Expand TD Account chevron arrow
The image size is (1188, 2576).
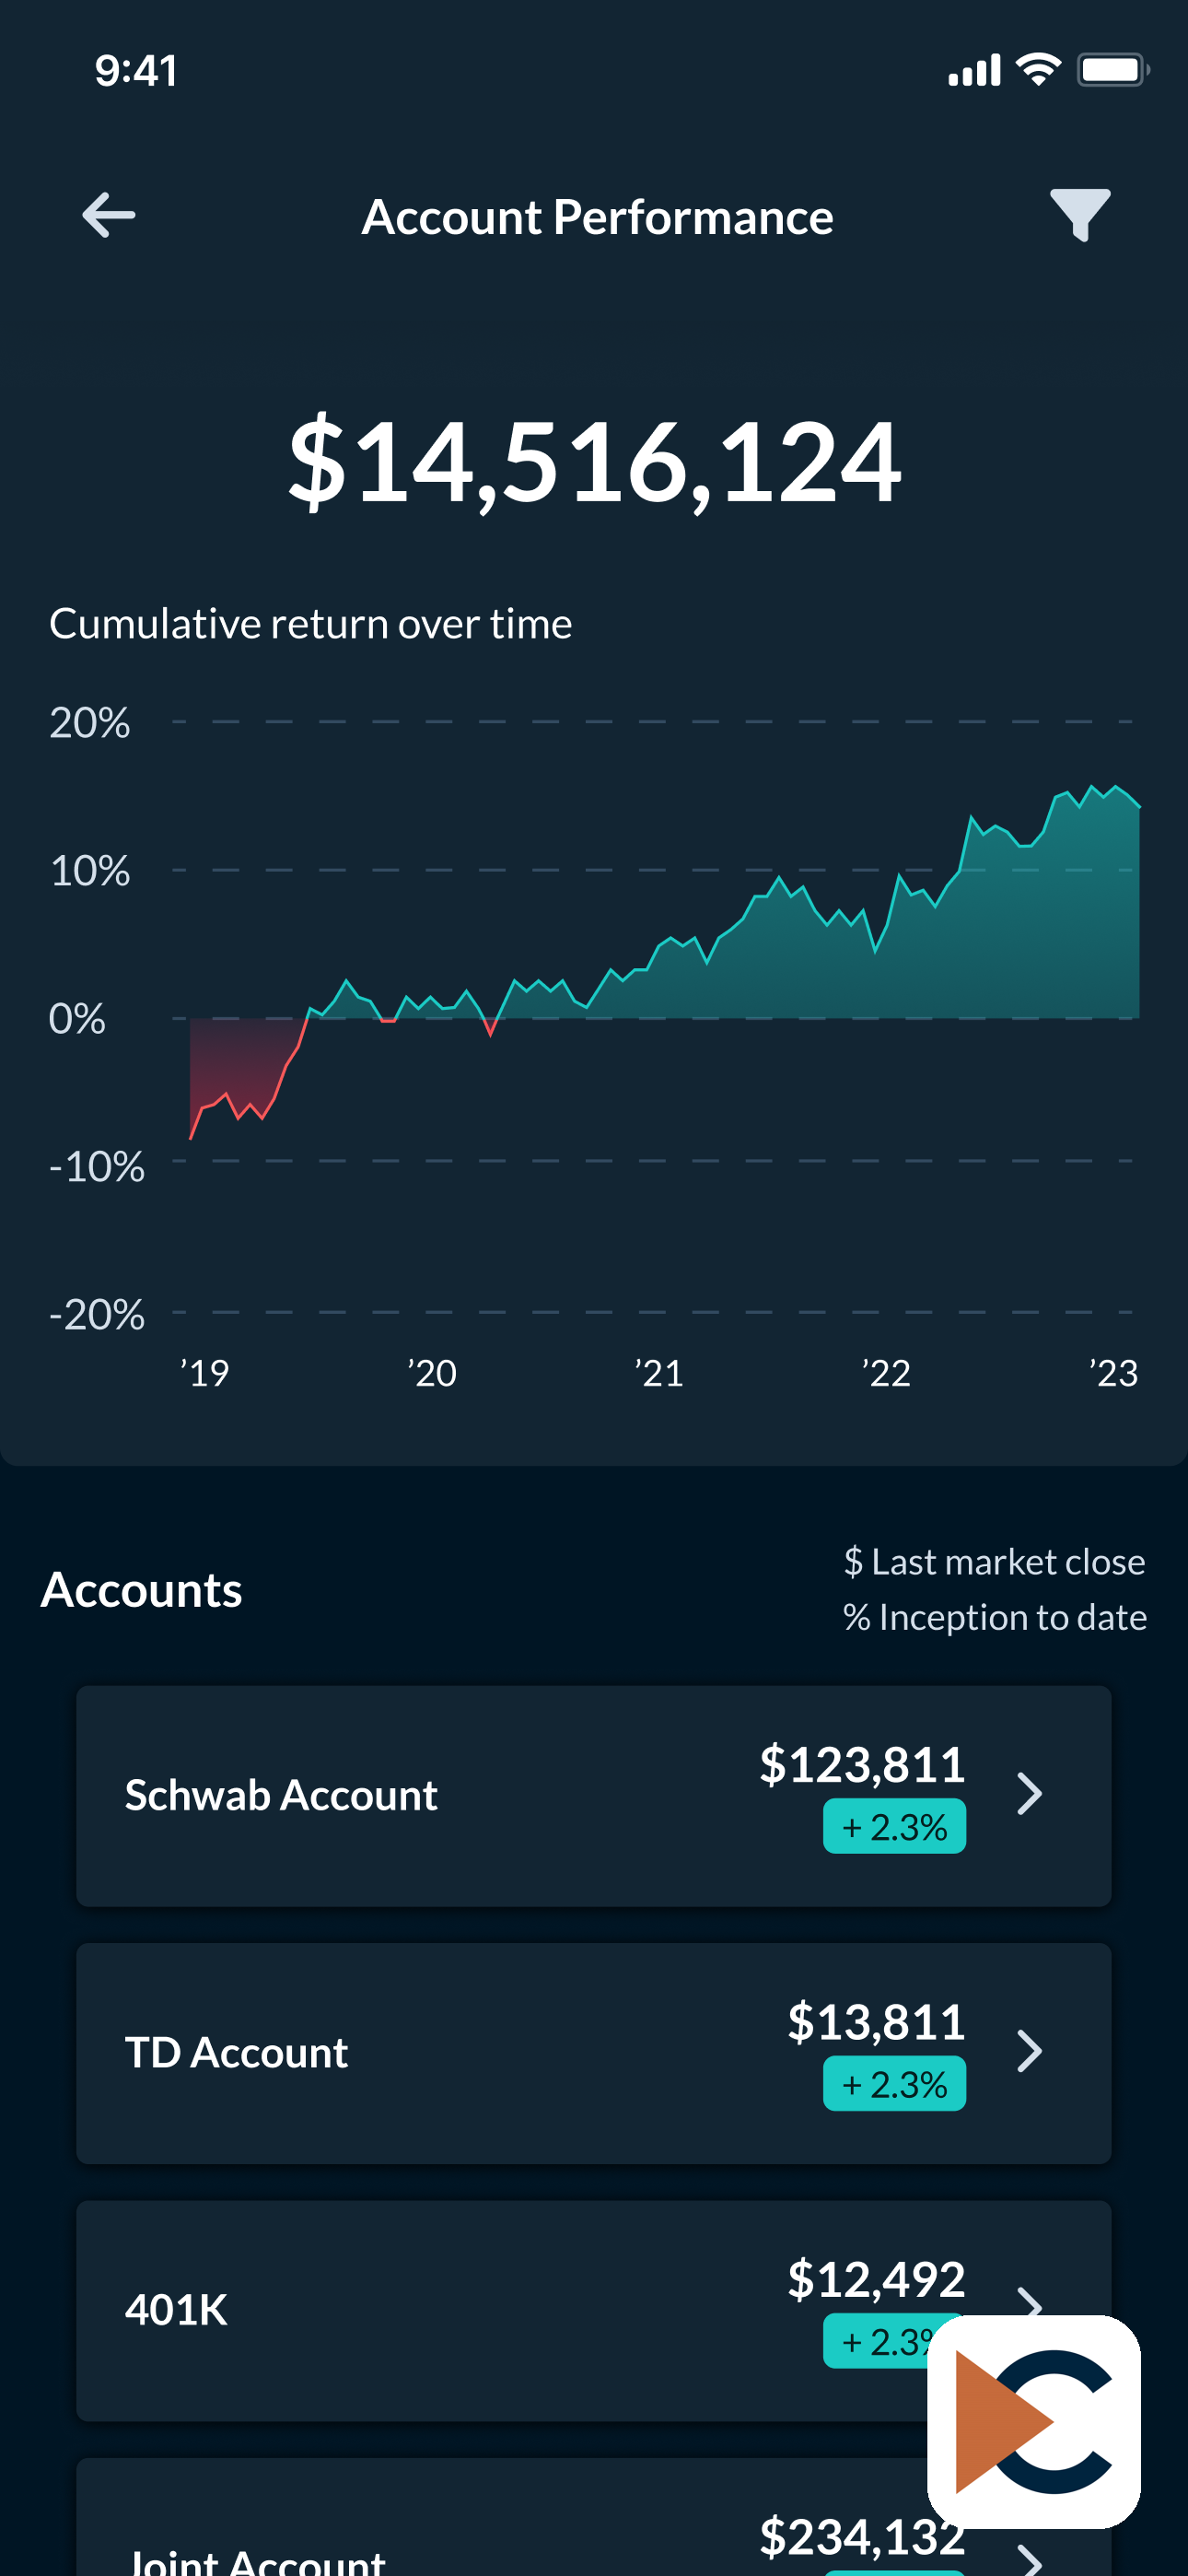1030,2051
